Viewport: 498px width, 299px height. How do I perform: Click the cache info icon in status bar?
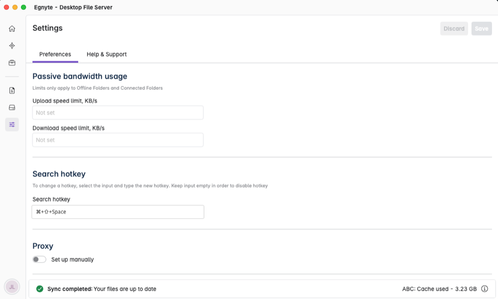[485, 289]
